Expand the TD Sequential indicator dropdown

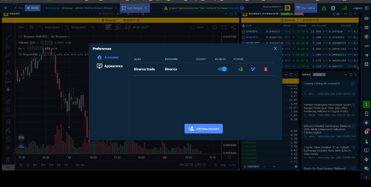(x=40, y=54)
